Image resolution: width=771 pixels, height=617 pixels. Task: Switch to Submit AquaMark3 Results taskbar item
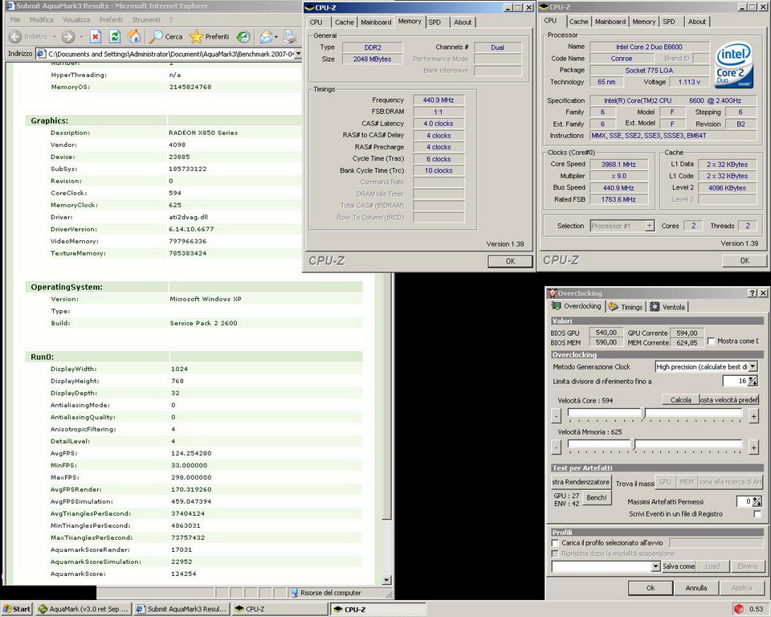(182, 609)
